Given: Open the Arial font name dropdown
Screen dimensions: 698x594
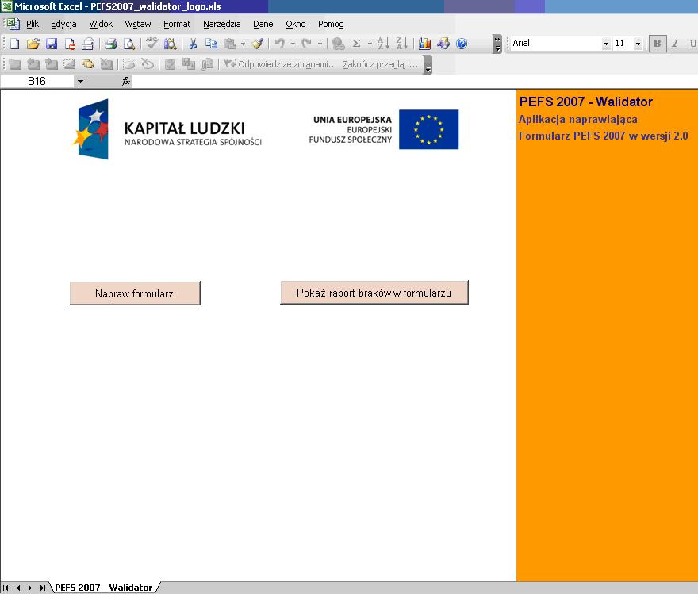Looking at the screenshot, I should [606, 44].
